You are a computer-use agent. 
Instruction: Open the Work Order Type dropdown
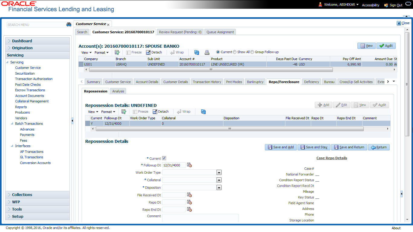[x=219, y=172]
